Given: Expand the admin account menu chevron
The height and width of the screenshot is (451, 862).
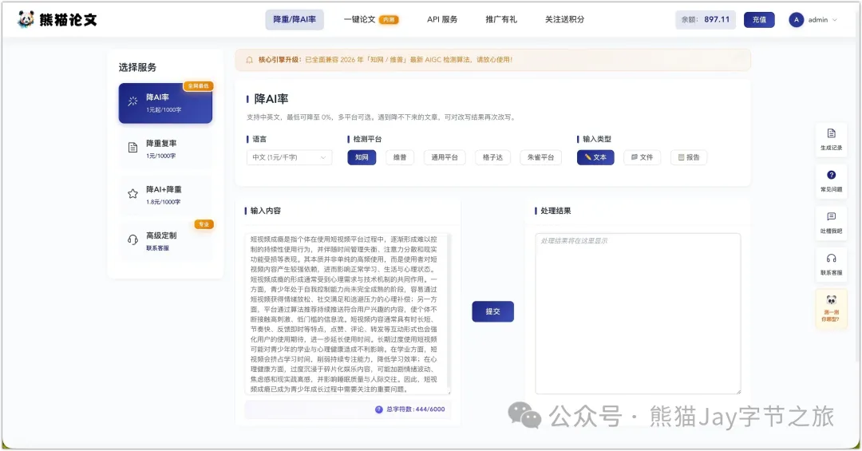Looking at the screenshot, I should coord(835,20).
